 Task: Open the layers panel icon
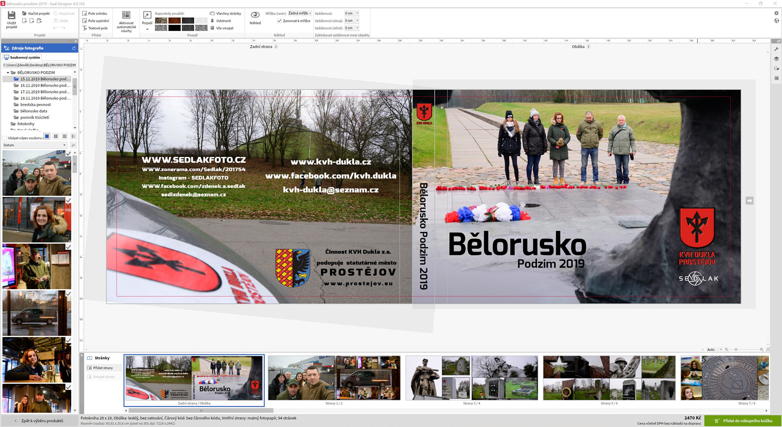pos(776,59)
